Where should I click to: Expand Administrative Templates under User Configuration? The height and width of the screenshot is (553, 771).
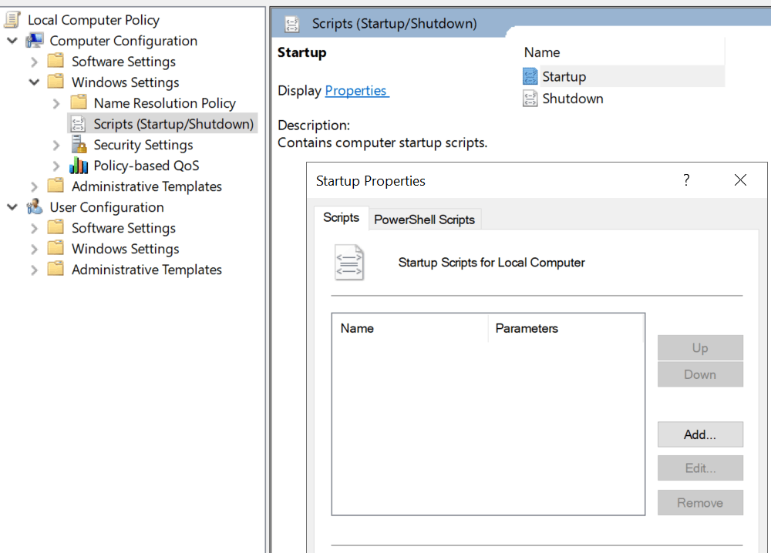[34, 270]
